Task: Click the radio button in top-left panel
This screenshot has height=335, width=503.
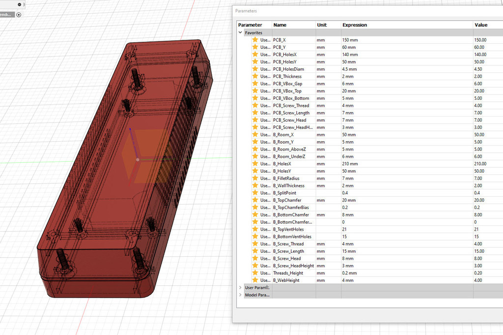Action: 19,15
